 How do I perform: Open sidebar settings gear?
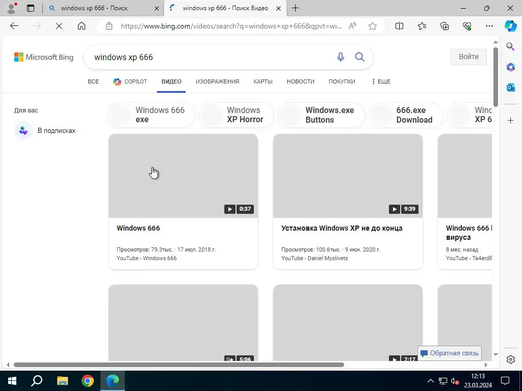[x=510, y=359]
